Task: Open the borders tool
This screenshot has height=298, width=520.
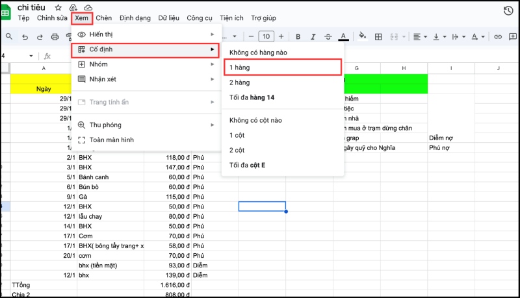Action: click(x=378, y=37)
